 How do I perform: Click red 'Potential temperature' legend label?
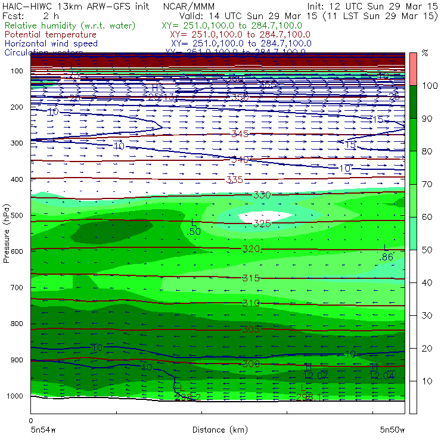click(51, 35)
